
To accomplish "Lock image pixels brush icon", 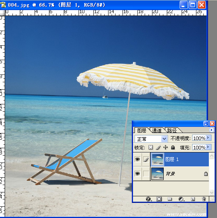I will point(158,147).
